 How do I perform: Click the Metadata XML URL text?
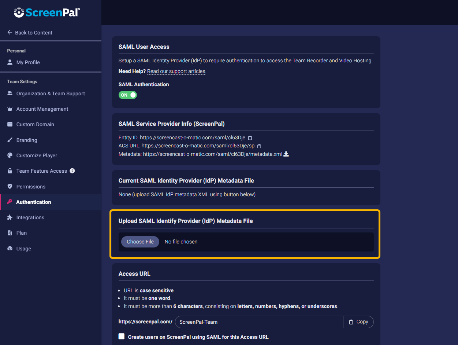coord(213,154)
